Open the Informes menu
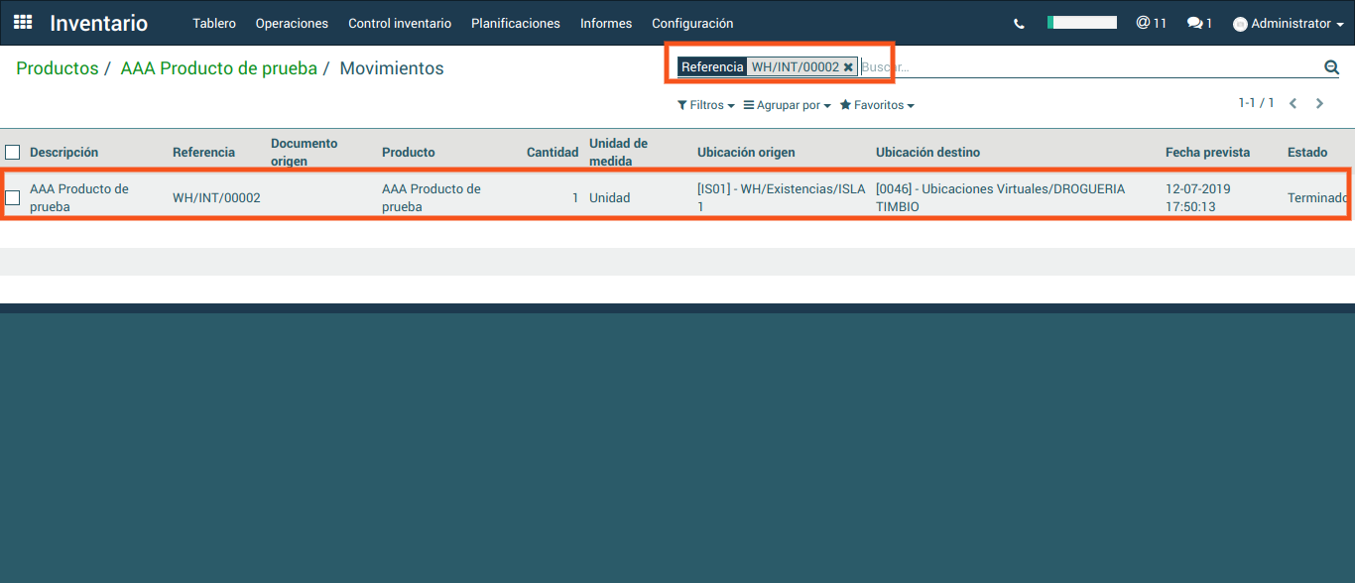 pos(606,24)
